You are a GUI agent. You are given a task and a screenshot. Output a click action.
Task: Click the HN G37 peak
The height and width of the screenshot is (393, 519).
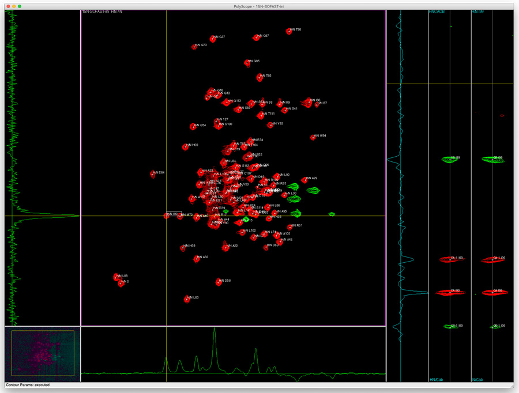(213, 39)
